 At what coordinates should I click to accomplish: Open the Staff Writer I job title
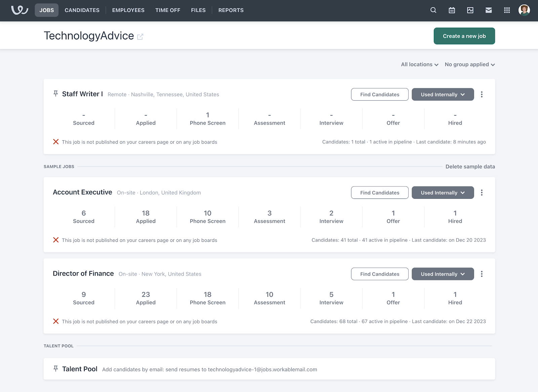(x=82, y=94)
